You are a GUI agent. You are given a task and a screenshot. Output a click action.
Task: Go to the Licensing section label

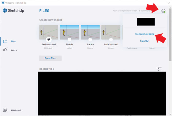click(x=16, y=110)
